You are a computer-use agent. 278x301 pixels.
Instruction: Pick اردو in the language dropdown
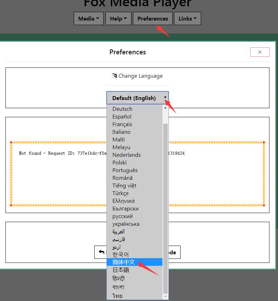[x=134, y=247]
